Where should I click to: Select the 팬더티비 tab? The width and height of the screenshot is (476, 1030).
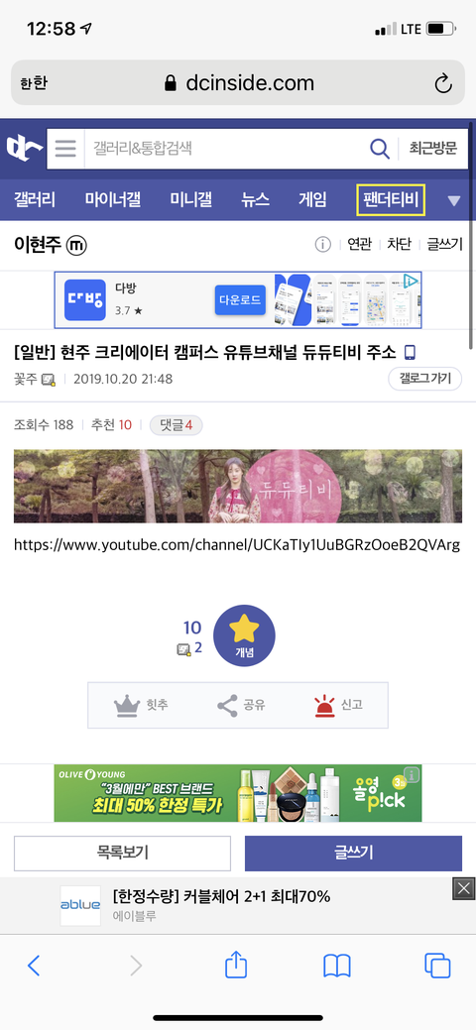(x=391, y=199)
